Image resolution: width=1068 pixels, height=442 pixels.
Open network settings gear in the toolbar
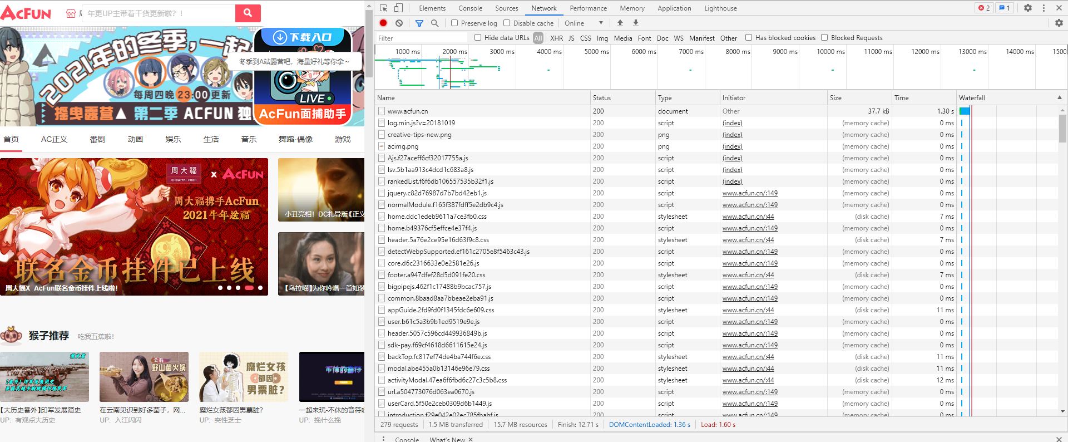point(1059,23)
